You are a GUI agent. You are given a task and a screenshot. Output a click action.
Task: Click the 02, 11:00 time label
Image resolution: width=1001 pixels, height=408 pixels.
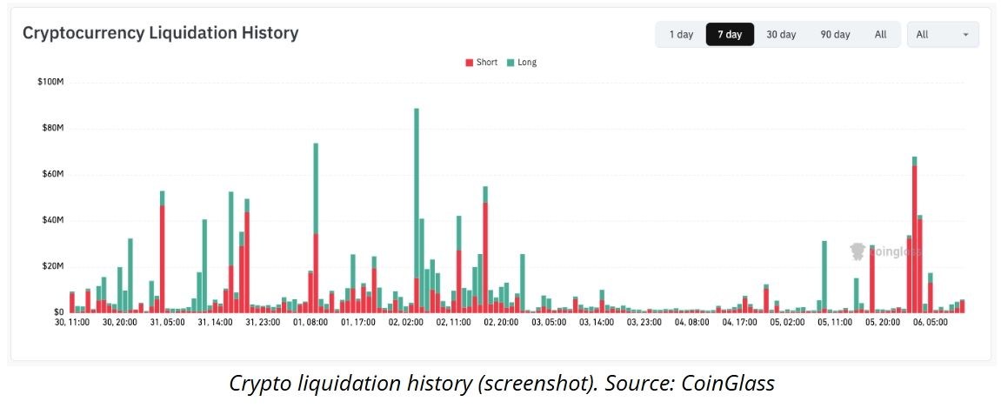click(453, 323)
